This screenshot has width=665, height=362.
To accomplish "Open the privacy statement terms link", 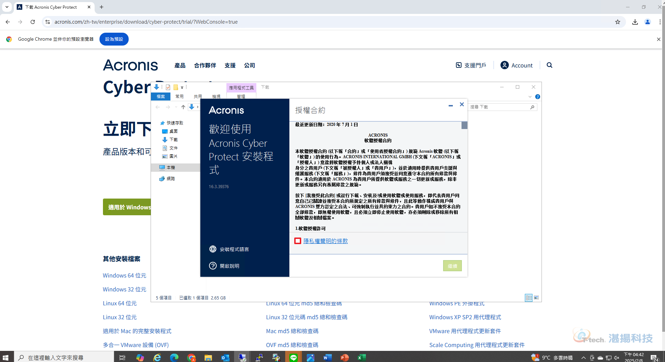I will 326,241.
